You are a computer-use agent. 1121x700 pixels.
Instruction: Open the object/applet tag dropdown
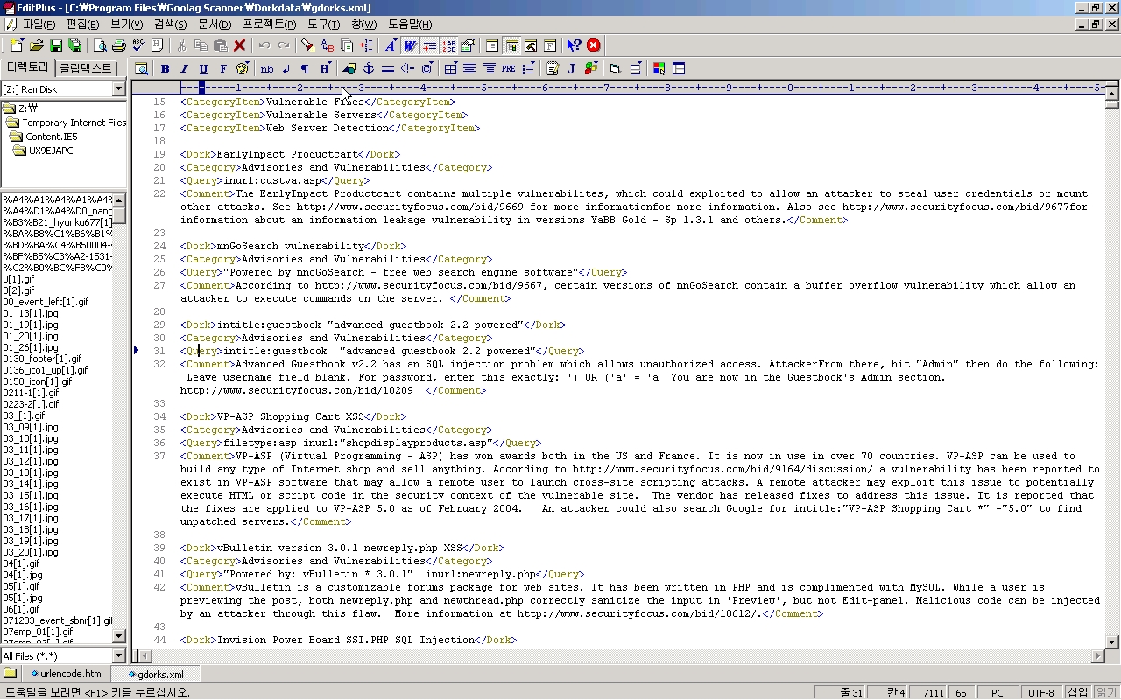tap(591, 68)
